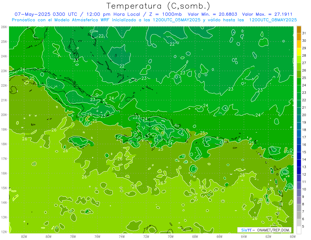Click the initialization time "1200UTC_05MAY2025"
311x240 pixels.
(x=176, y=20)
